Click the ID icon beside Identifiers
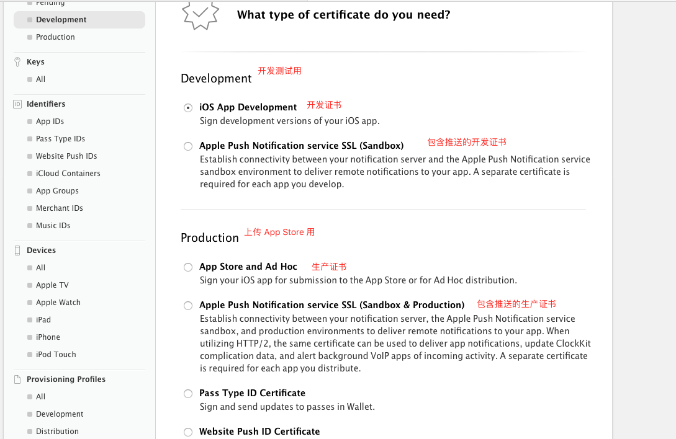Image resolution: width=676 pixels, height=439 pixels. [x=17, y=104]
